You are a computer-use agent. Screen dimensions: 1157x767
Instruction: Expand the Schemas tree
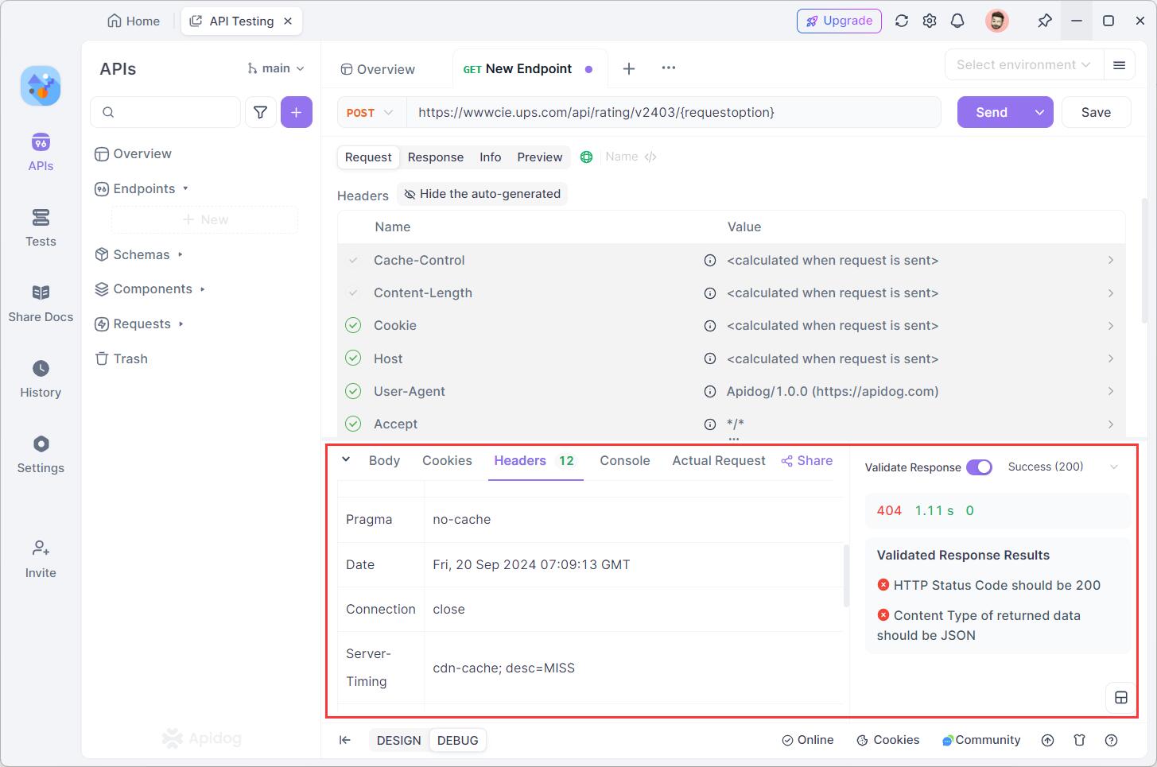pos(181,254)
